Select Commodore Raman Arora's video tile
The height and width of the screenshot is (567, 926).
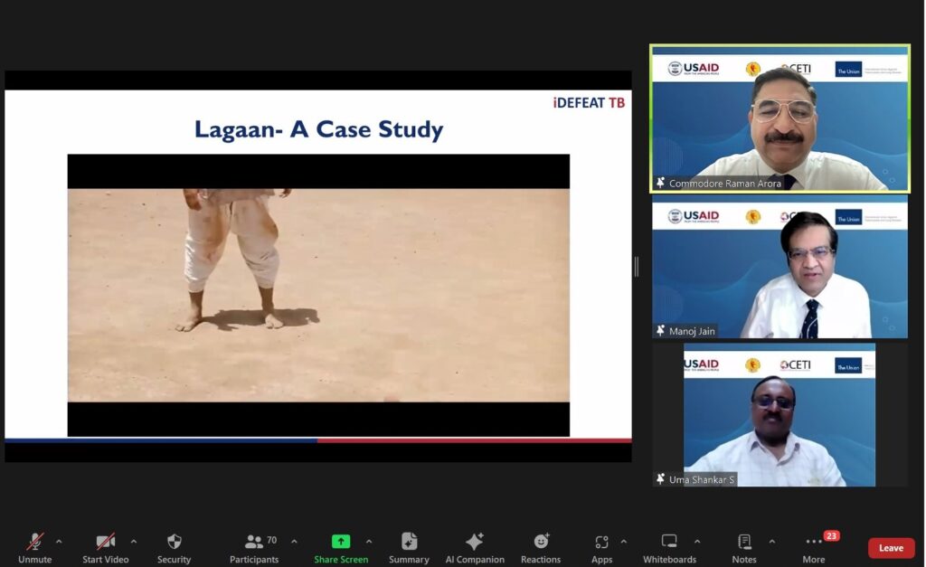780,119
